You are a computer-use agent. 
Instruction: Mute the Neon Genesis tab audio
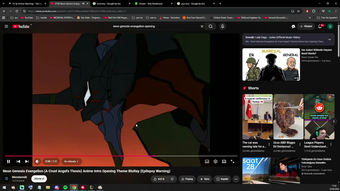point(83,4)
